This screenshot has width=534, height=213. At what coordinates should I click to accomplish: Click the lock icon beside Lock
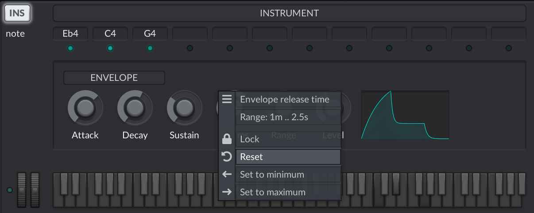227,139
